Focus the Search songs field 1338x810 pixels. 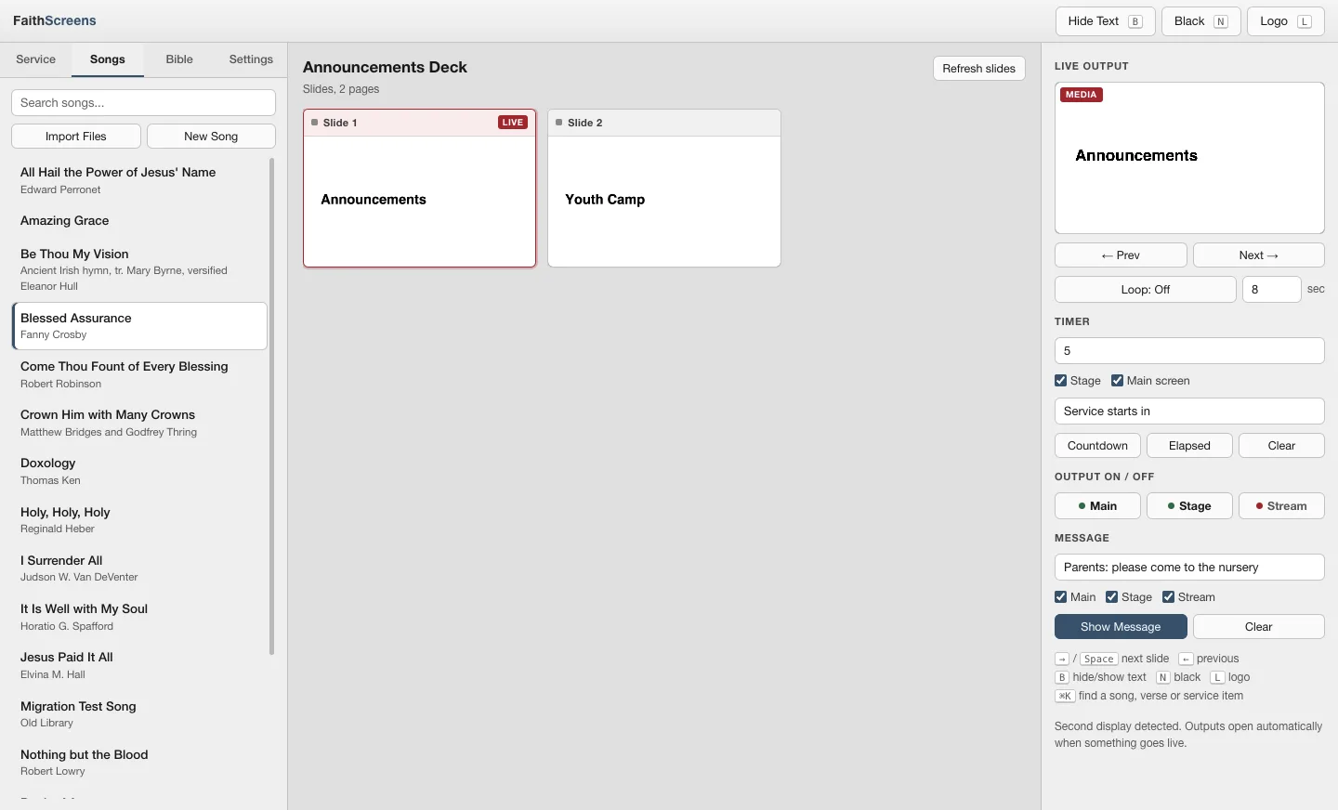click(143, 103)
